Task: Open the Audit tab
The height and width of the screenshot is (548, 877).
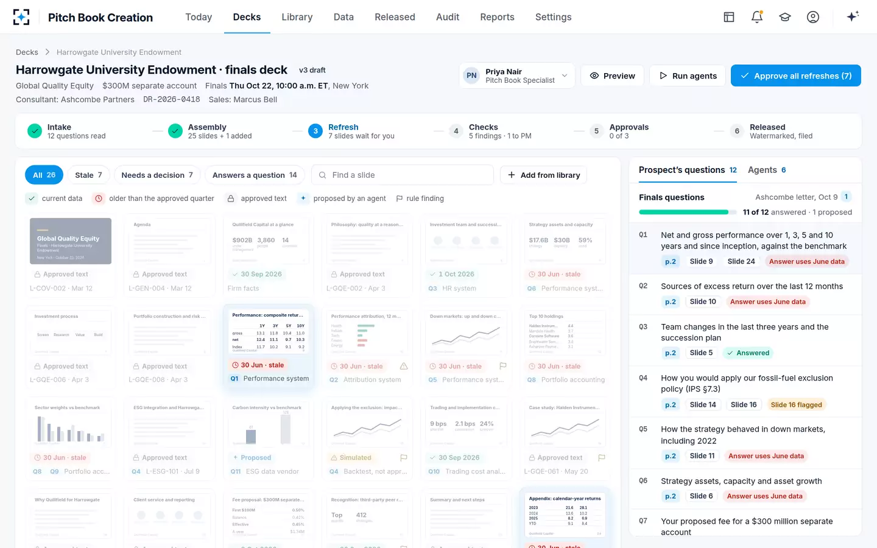Action: click(448, 17)
